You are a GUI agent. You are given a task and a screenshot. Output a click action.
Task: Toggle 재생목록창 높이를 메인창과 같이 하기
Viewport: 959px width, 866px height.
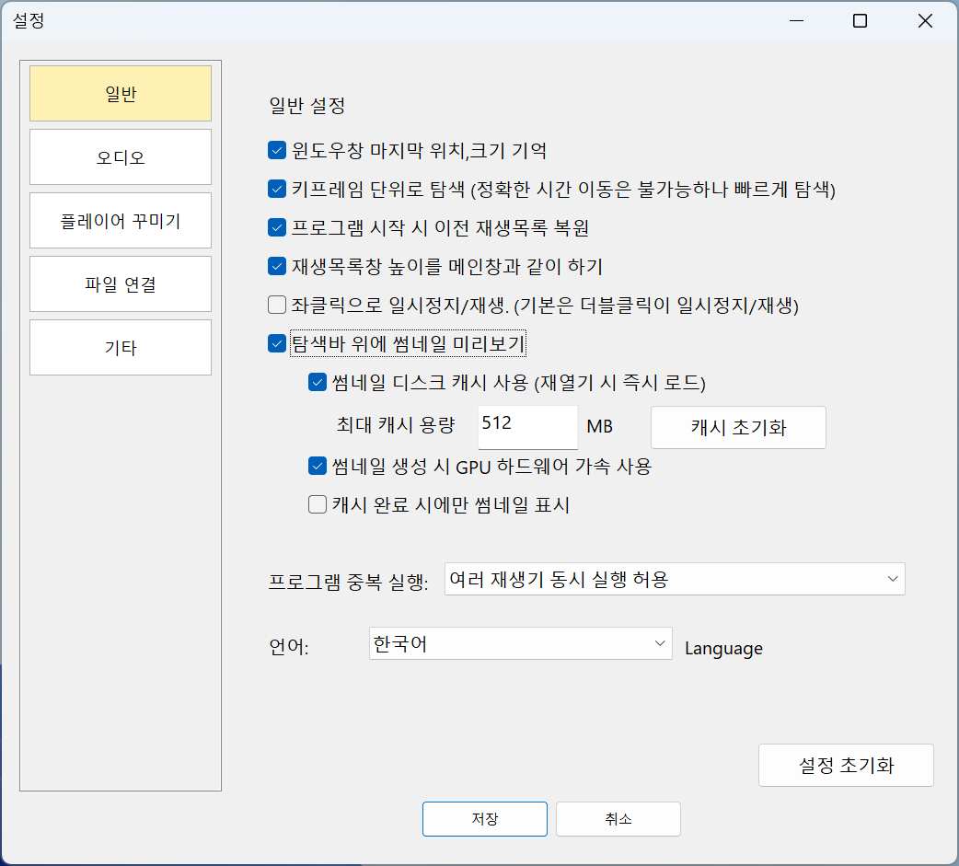coord(276,266)
